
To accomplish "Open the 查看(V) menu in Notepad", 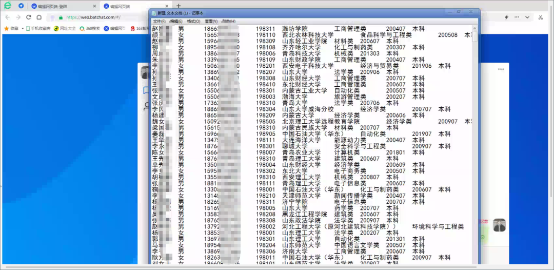I will point(211,21).
